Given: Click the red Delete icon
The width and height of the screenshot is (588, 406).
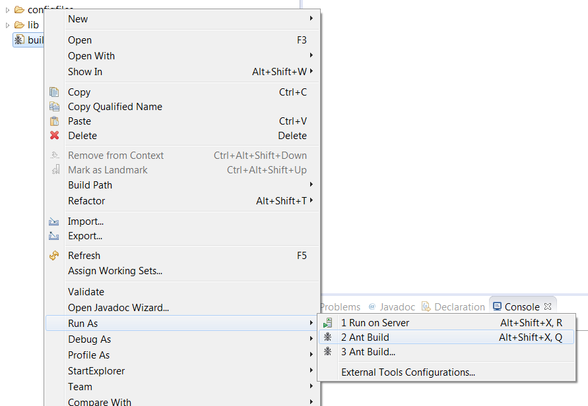Looking at the screenshot, I should coord(55,136).
